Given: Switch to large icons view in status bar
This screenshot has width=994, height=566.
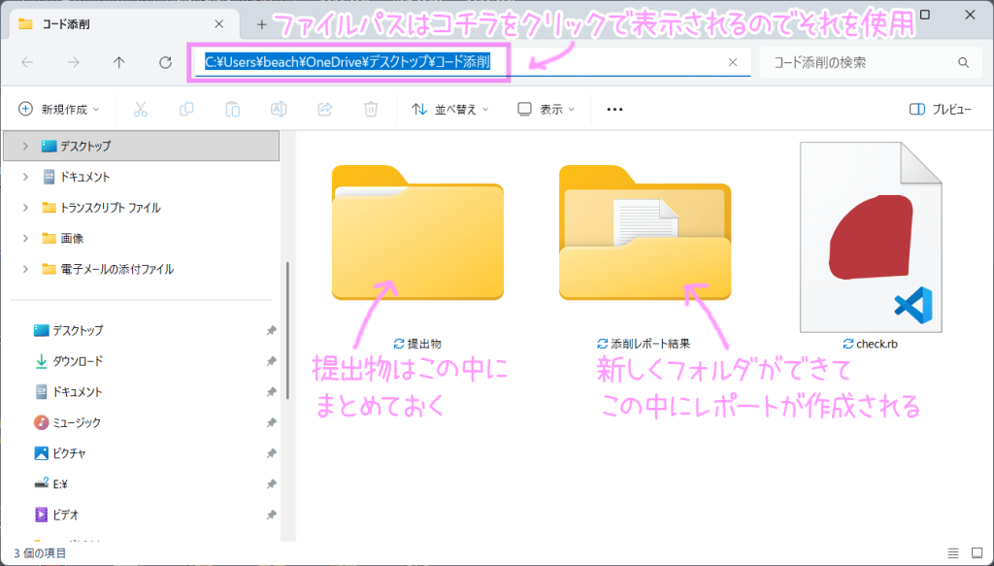Looking at the screenshot, I should tap(975, 552).
